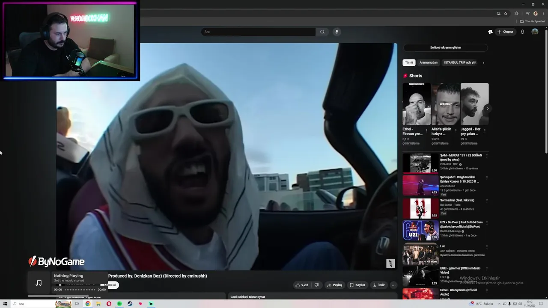Image resolution: width=548 pixels, height=308 pixels.
Task: Open more actions ellipsis under video
Action: click(393, 285)
